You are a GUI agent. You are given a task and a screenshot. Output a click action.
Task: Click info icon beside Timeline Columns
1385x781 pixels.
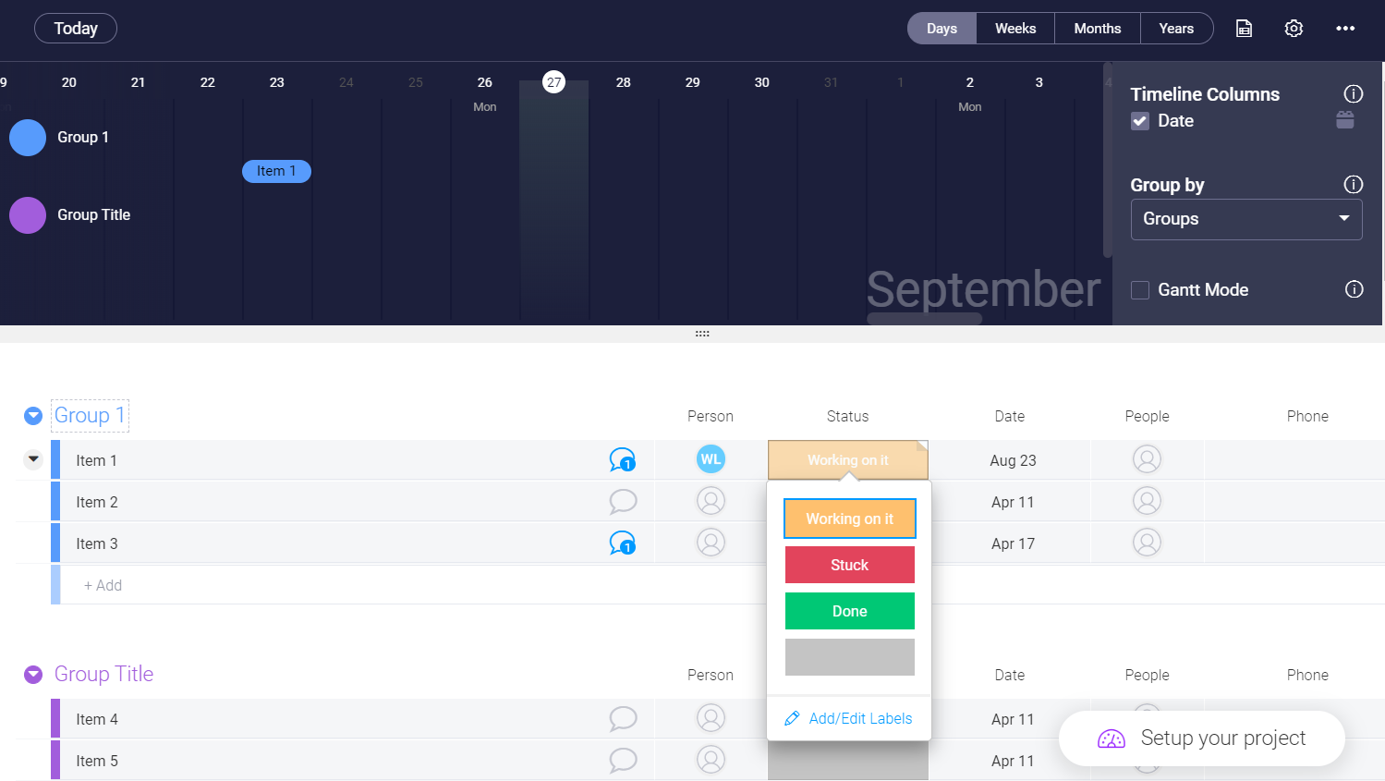click(x=1353, y=93)
